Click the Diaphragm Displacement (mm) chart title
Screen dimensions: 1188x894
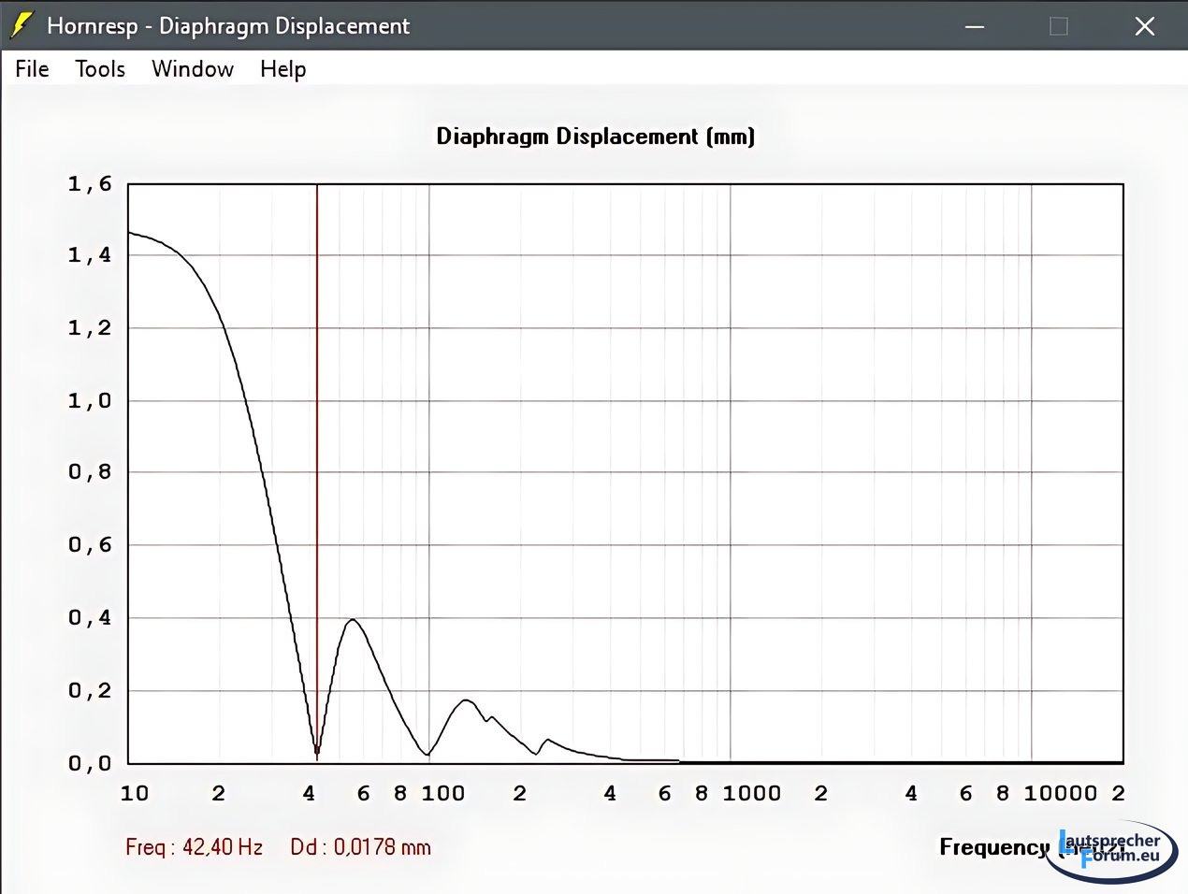click(595, 137)
